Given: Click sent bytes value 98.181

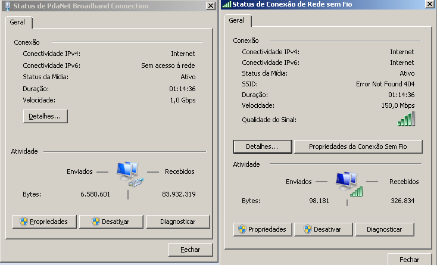Looking at the screenshot, I should pyautogui.click(x=319, y=201).
